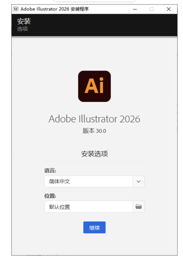183x261 pixels.
Task: Click the Adobe logo icon in title bar
Action: [16, 9]
